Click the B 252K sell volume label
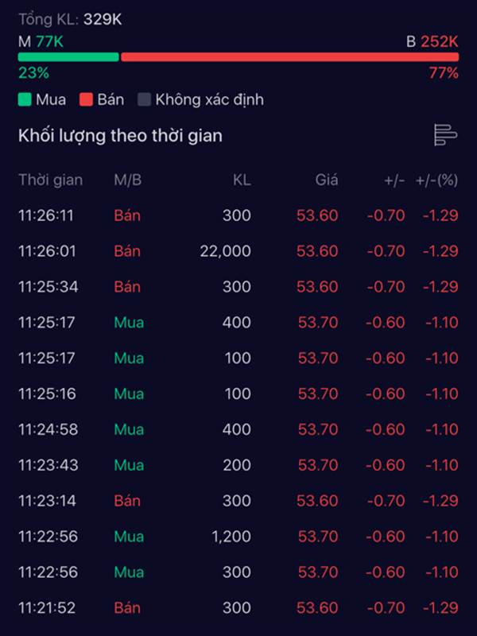The height and width of the screenshot is (636, 477). coord(432,42)
